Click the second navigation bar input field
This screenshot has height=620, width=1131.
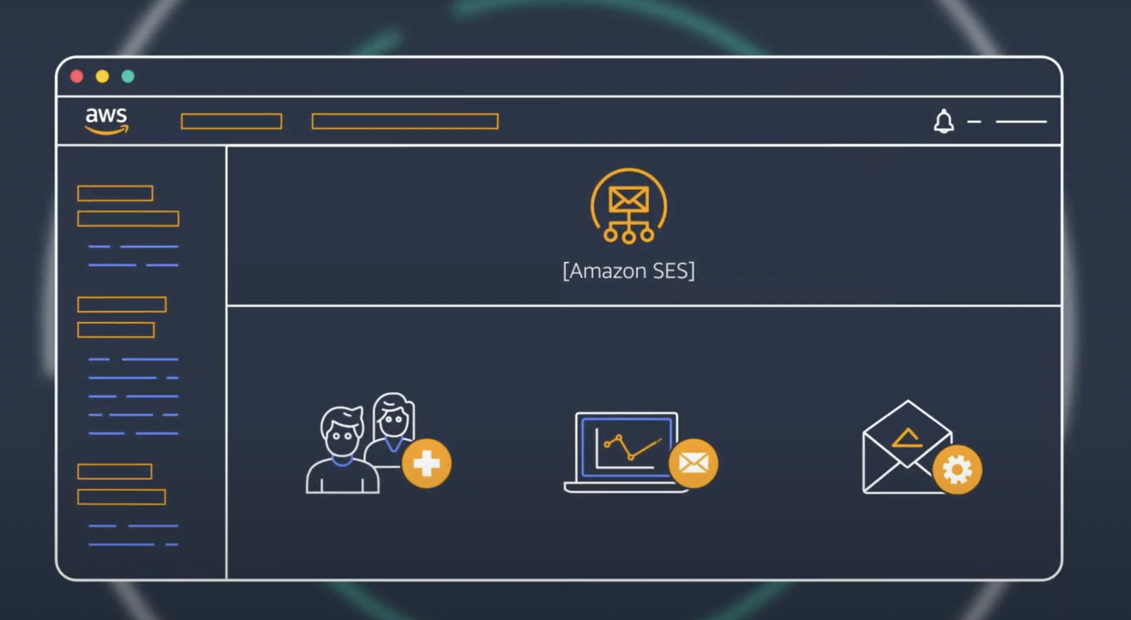point(405,121)
